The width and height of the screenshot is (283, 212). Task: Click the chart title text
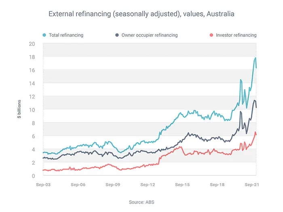141,14
